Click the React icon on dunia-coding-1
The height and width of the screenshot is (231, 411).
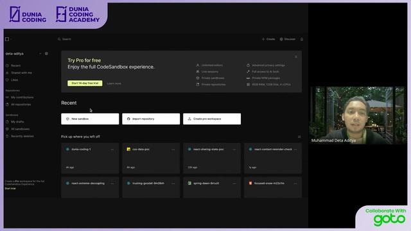coord(67,149)
